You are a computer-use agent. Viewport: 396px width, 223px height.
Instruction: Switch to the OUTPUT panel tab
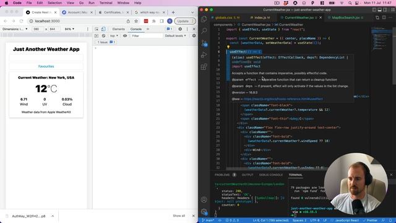tap(247, 175)
